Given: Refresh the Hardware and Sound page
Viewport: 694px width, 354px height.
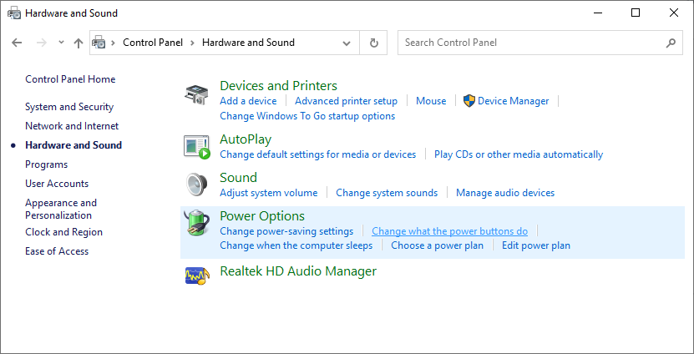Looking at the screenshot, I should [x=373, y=43].
